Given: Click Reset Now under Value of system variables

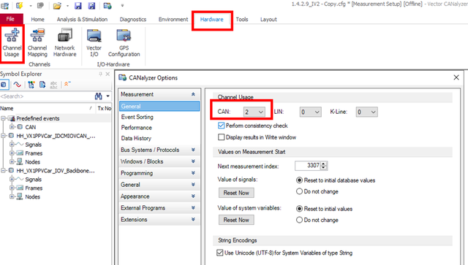Looking at the screenshot, I should pos(236,220).
